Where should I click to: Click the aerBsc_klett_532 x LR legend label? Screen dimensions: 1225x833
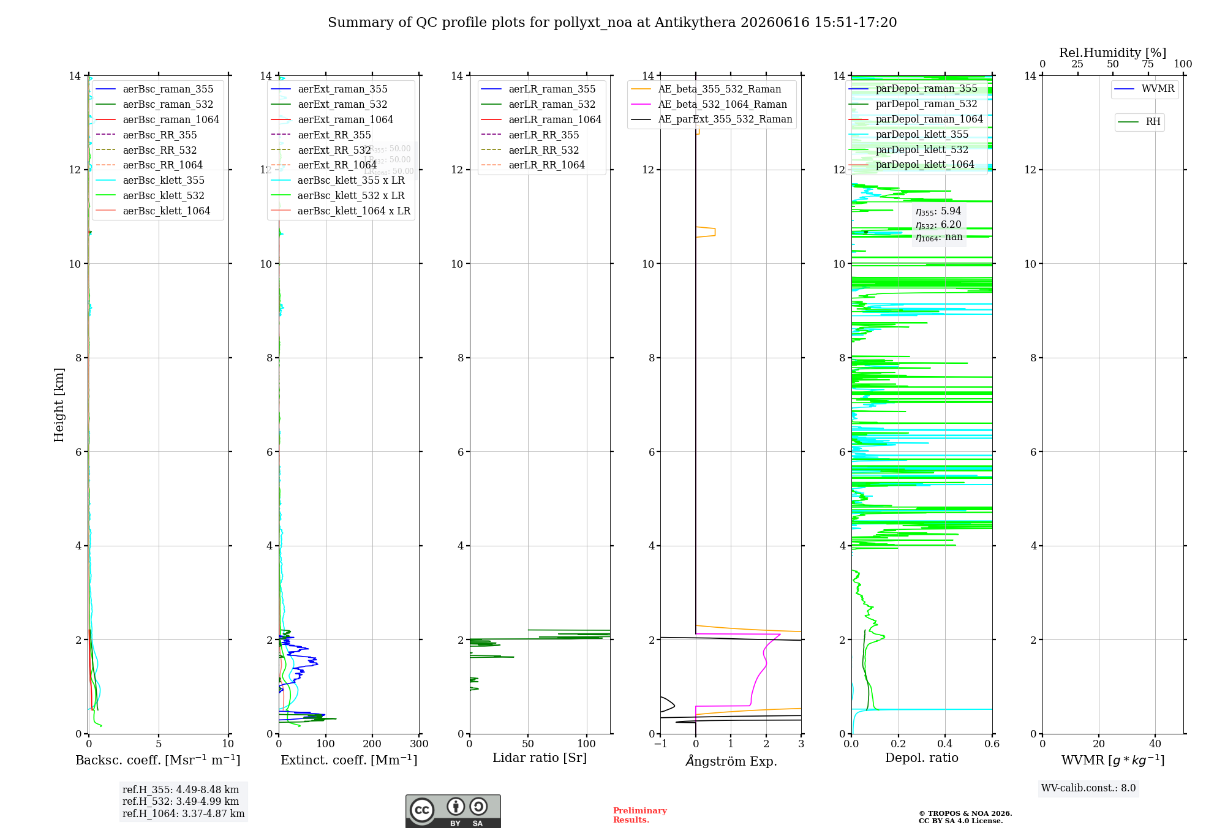tap(351, 196)
